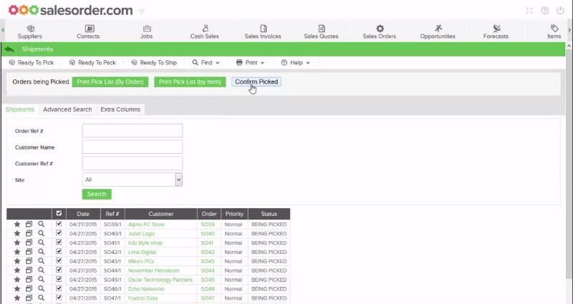The height and width of the screenshot is (304, 573).
Task: Go to Sales Orders module icon
Action: click(x=380, y=29)
